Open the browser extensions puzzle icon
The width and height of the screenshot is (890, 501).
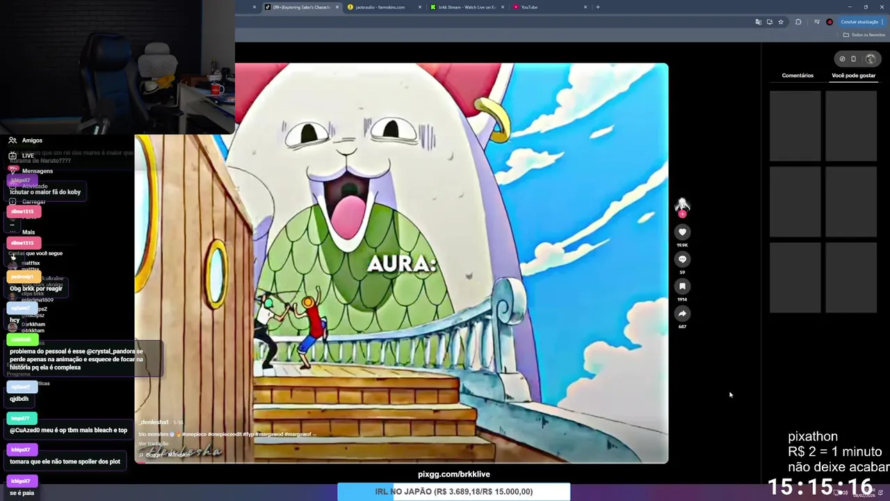[x=798, y=22]
